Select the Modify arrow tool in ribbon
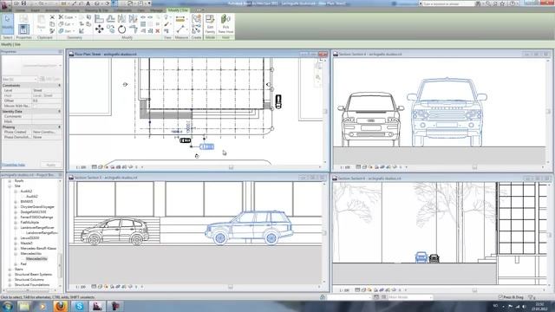Screen dimensions: 555x312 point(8,23)
